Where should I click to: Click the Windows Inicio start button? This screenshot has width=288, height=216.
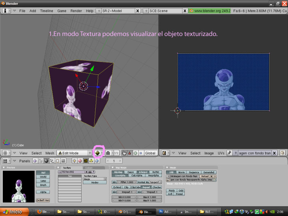click(x=14, y=212)
